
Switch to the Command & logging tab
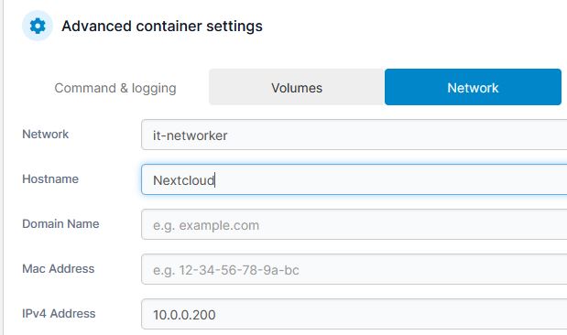115,88
